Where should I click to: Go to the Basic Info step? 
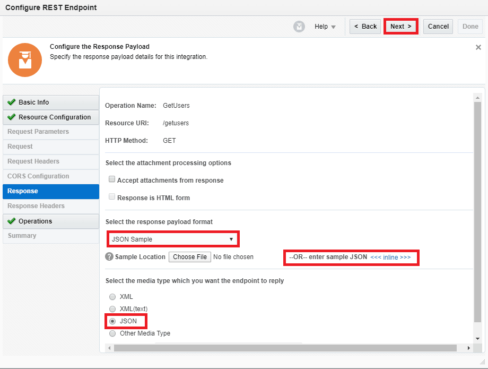coord(50,102)
